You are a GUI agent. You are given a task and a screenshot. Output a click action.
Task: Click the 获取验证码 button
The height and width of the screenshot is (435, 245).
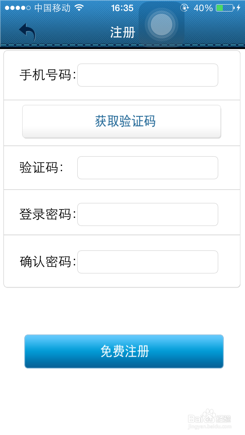point(122,121)
